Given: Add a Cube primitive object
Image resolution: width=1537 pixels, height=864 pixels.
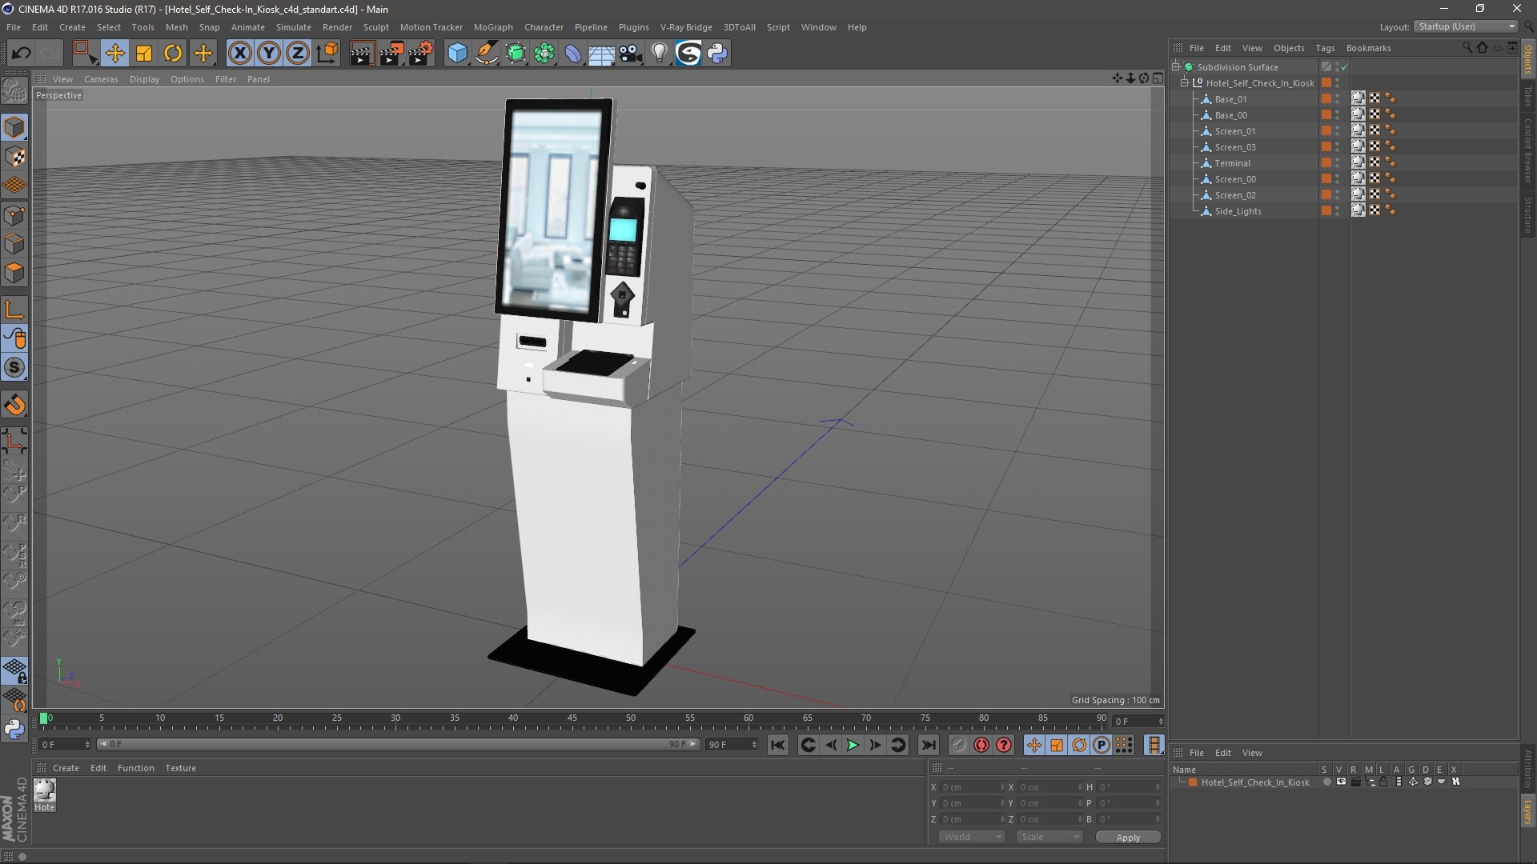Looking at the screenshot, I should (x=457, y=54).
